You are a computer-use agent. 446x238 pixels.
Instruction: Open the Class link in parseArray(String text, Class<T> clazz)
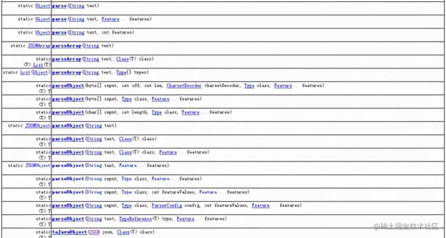click(122, 59)
